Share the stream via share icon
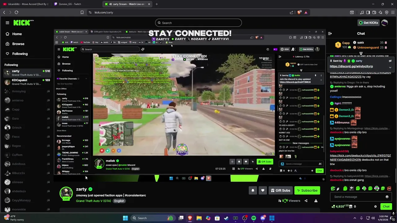Image resolution: width=397 pixels, height=223 pixels. (x=306, y=201)
